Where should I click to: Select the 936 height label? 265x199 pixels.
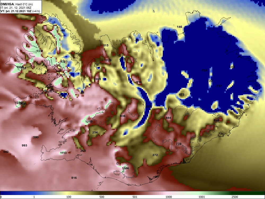tap(123, 116)
